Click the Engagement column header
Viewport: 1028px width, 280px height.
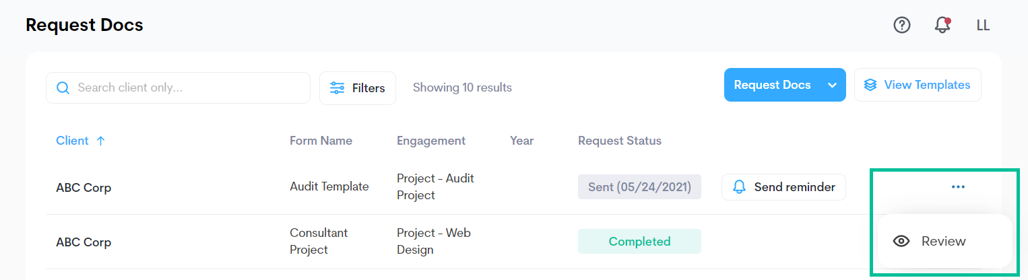430,141
